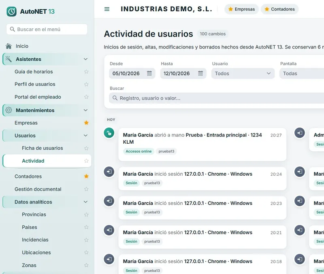This screenshot has height=274, width=324.
Task: Favorite Portal del empleado with its star
Action: [86, 97]
